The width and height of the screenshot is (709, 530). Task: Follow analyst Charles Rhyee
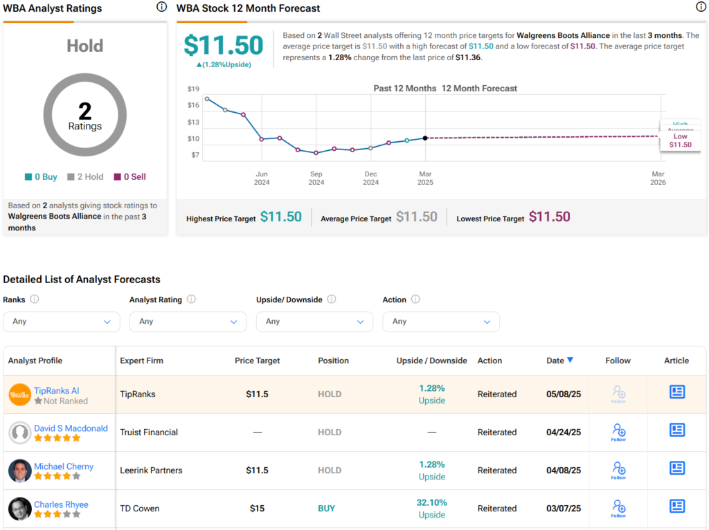pos(618,509)
